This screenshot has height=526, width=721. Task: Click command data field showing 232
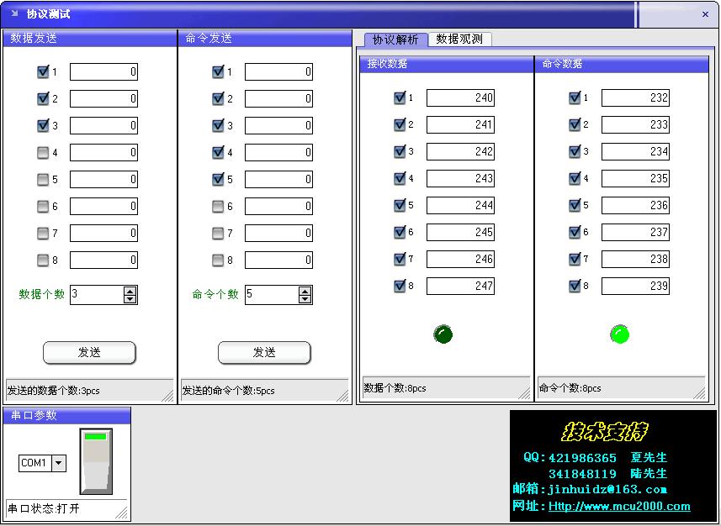click(635, 97)
